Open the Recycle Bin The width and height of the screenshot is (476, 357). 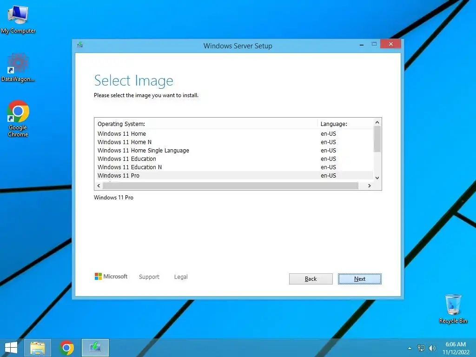(x=453, y=309)
